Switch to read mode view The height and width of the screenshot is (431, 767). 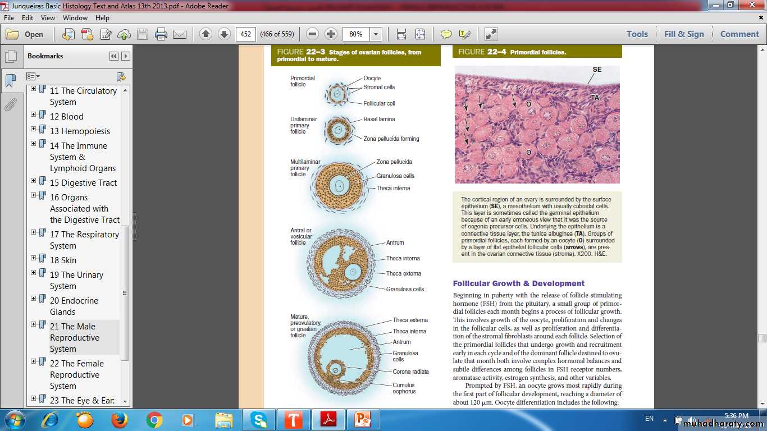coord(491,34)
